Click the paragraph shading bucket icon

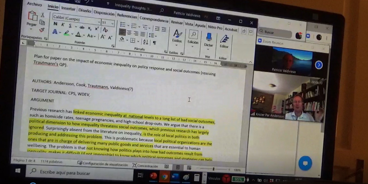(x=122, y=39)
